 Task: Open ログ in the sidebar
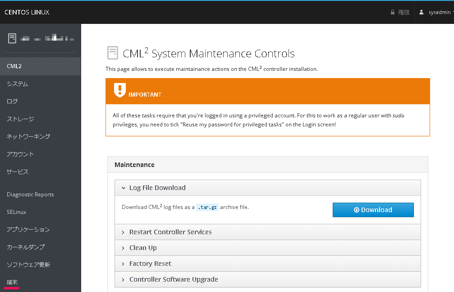tap(40, 101)
